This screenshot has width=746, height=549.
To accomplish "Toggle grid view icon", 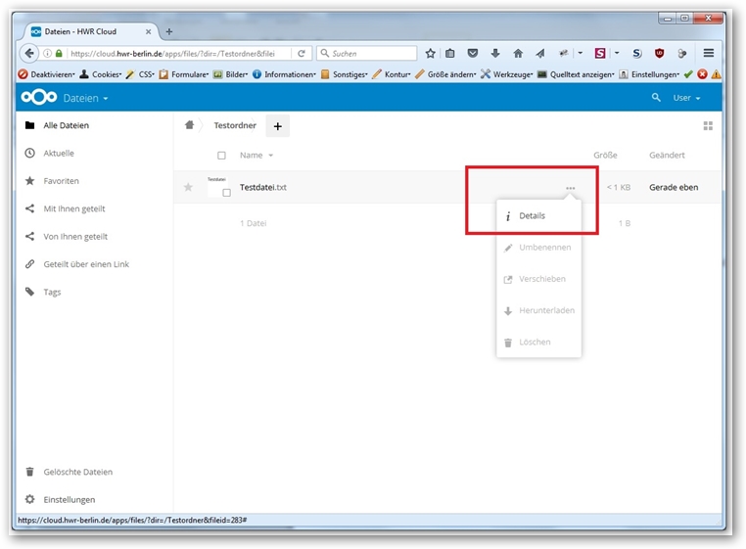I will 708,125.
